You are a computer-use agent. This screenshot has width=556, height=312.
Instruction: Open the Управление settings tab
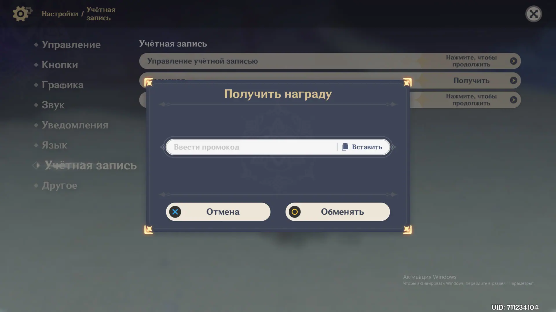pyautogui.click(x=71, y=44)
